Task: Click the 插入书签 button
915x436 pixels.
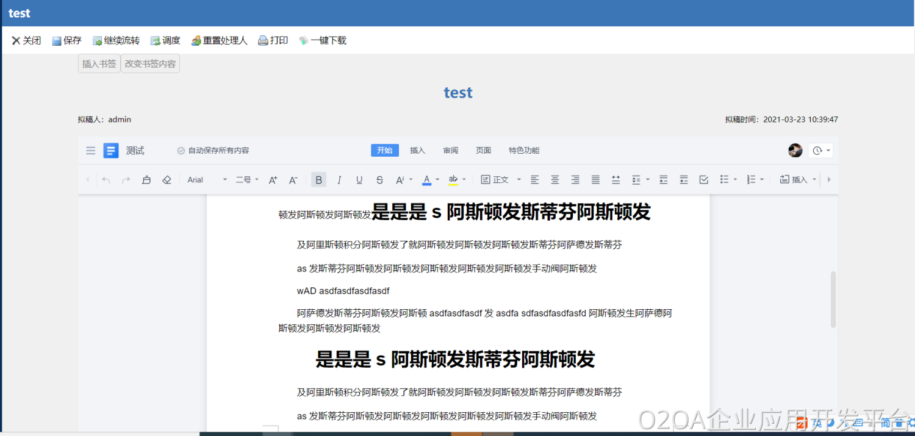Action: [x=99, y=64]
